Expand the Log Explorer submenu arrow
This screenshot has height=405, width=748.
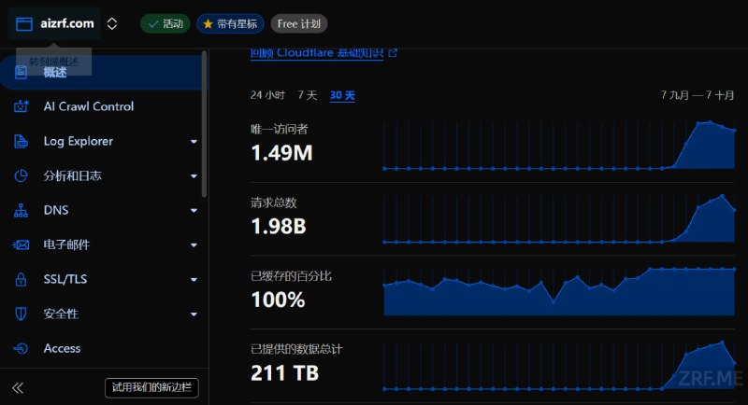194,142
